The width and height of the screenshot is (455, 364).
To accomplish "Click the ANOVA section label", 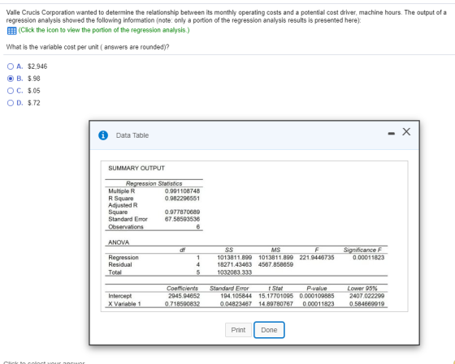I will pyautogui.click(x=119, y=242).
